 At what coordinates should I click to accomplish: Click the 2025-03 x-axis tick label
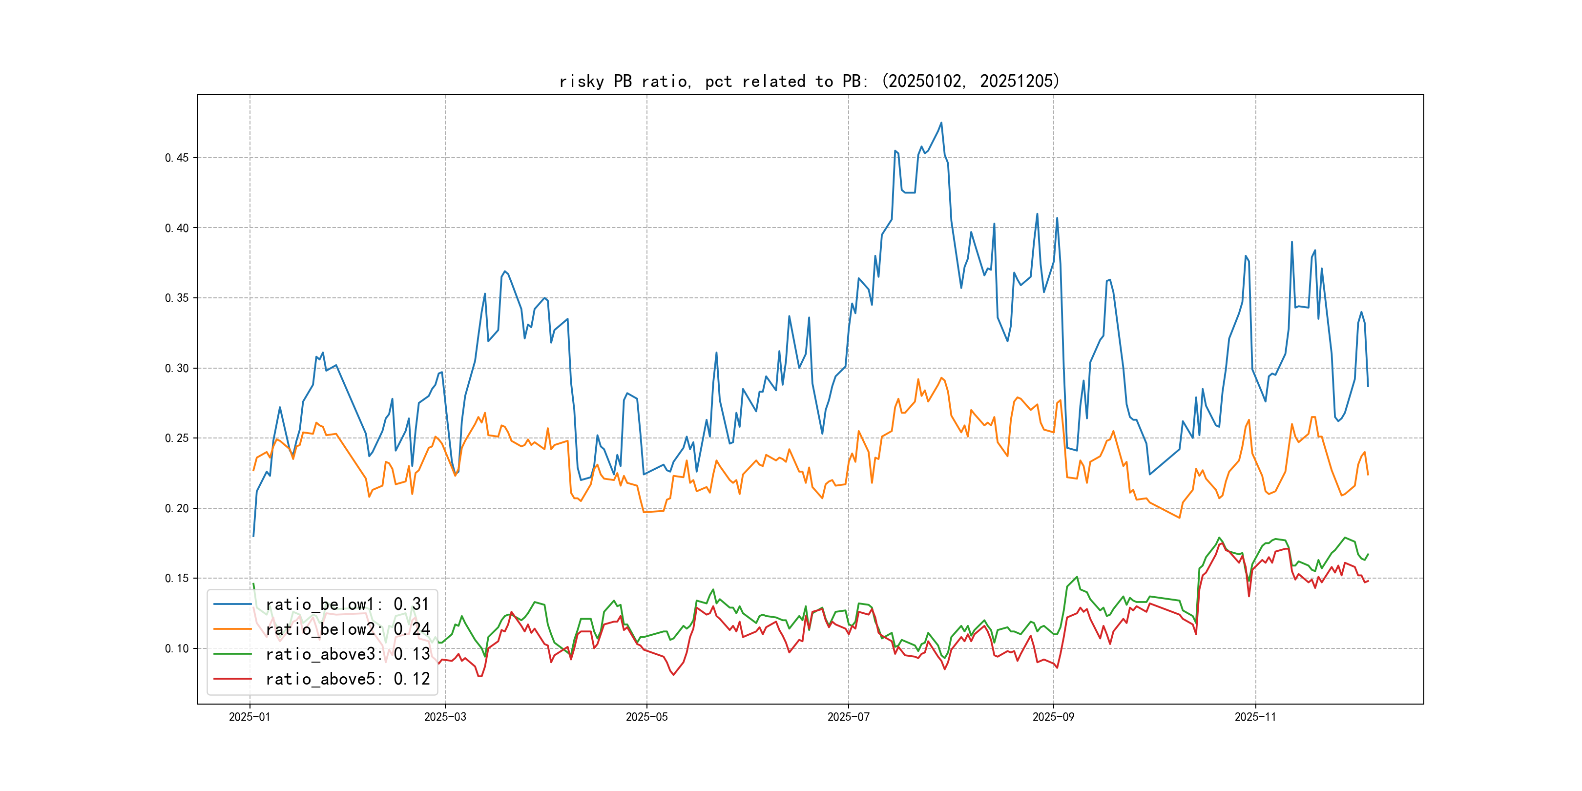(445, 717)
